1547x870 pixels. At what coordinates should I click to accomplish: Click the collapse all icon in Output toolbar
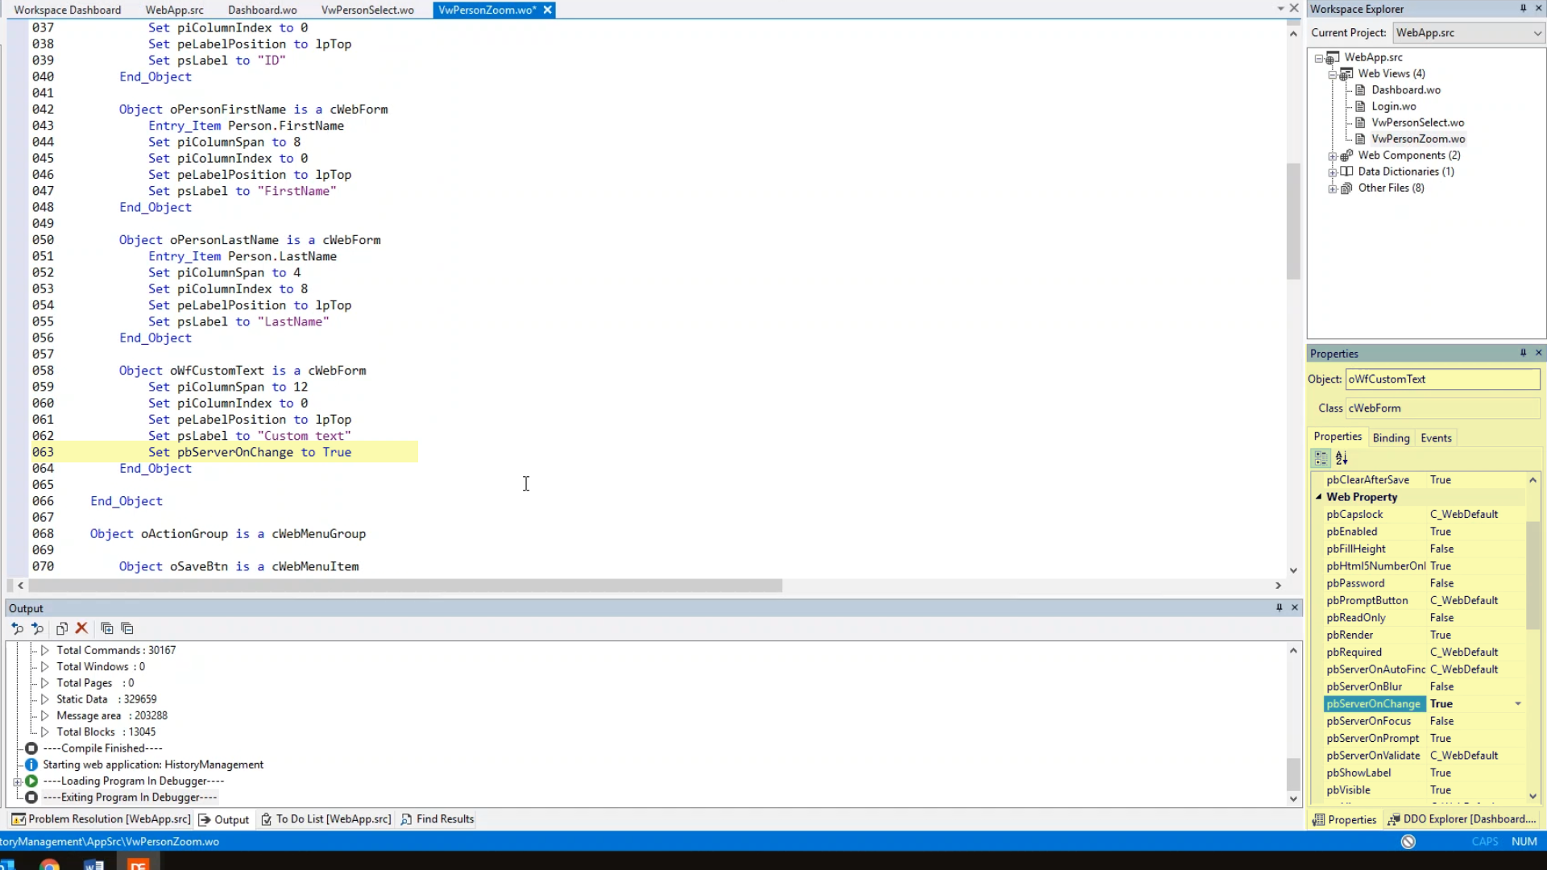click(127, 628)
